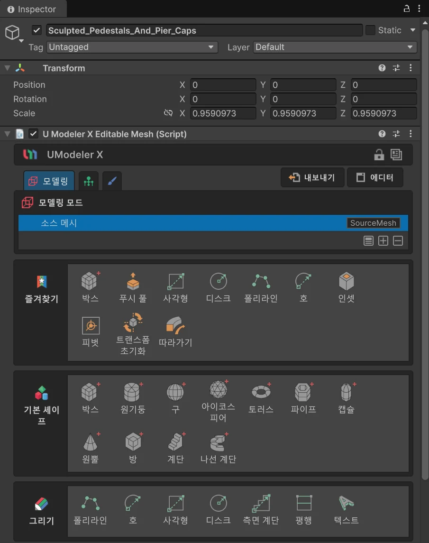This screenshot has height=543, width=429.
Task: Add a 파이프 primitive
Action: 304,398
